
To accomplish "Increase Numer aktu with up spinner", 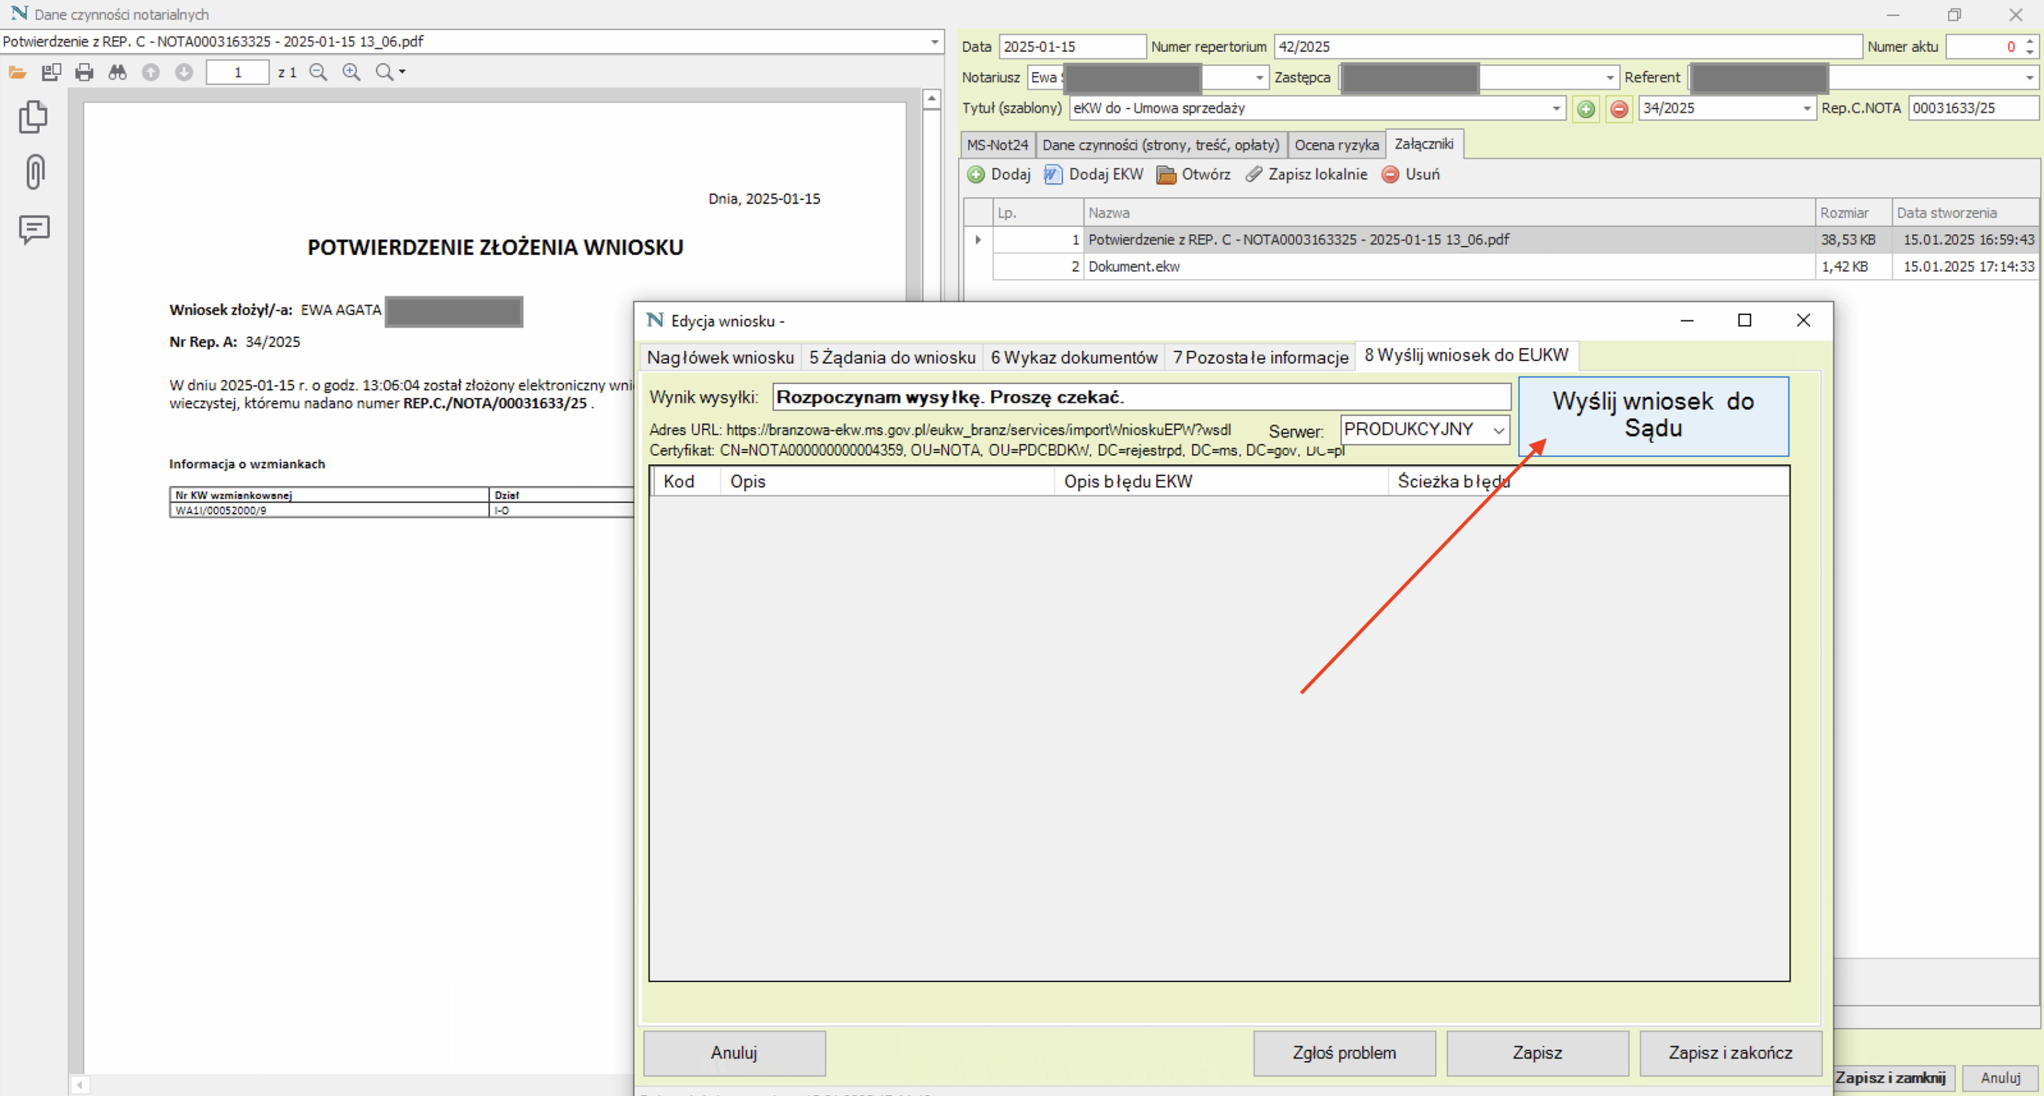I will point(2030,41).
